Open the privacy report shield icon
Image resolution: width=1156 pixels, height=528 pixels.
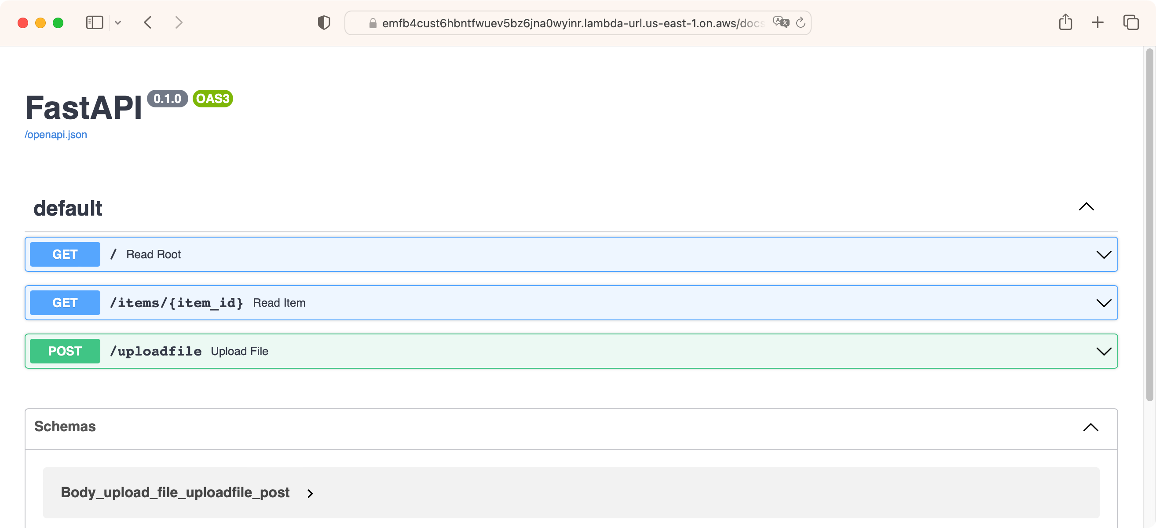pyautogui.click(x=324, y=22)
